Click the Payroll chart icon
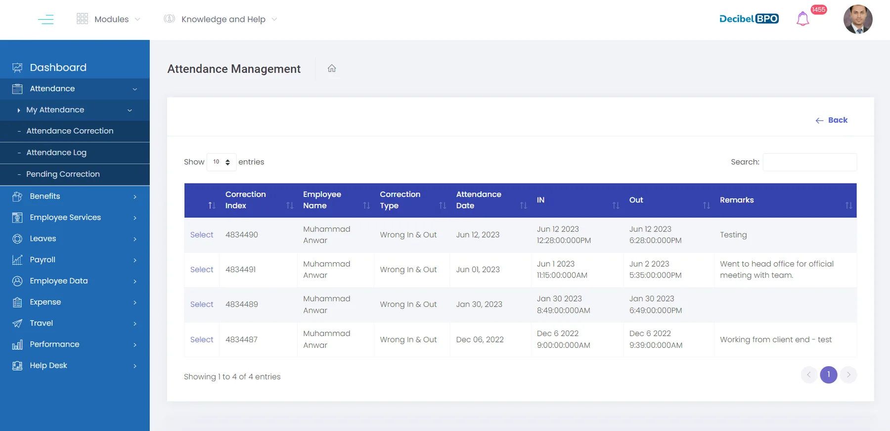 pos(17,260)
